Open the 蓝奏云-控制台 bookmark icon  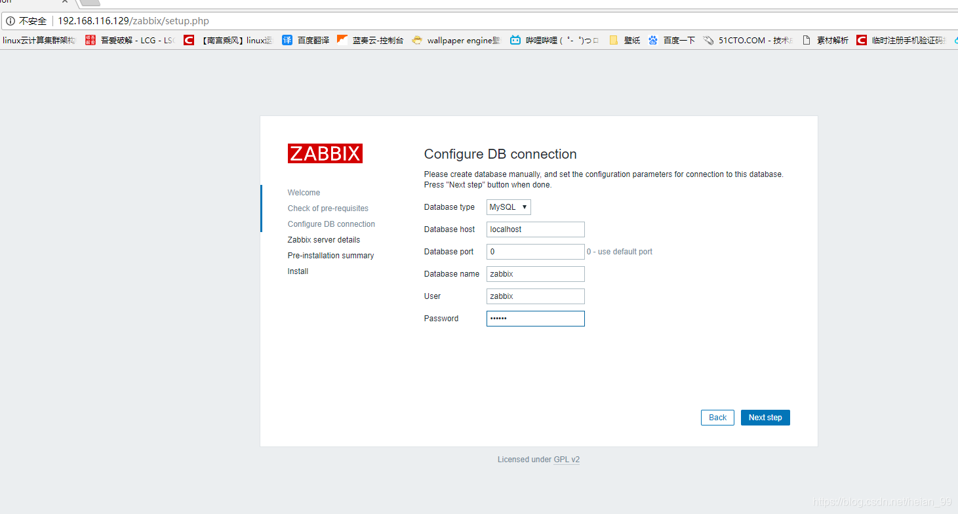tap(342, 40)
